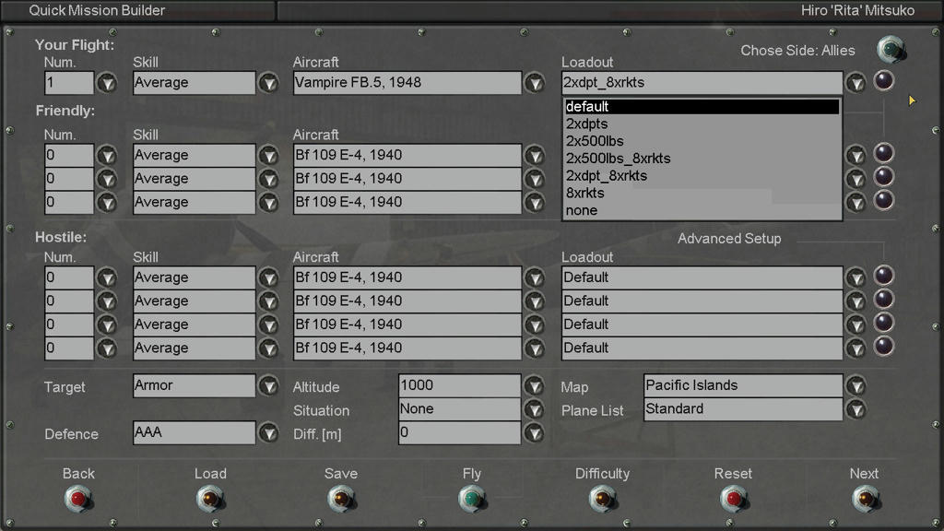The height and width of the screenshot is (531, 944).
Task: Expand the Your Flight Aircraft dropdown
Action: 535,83
